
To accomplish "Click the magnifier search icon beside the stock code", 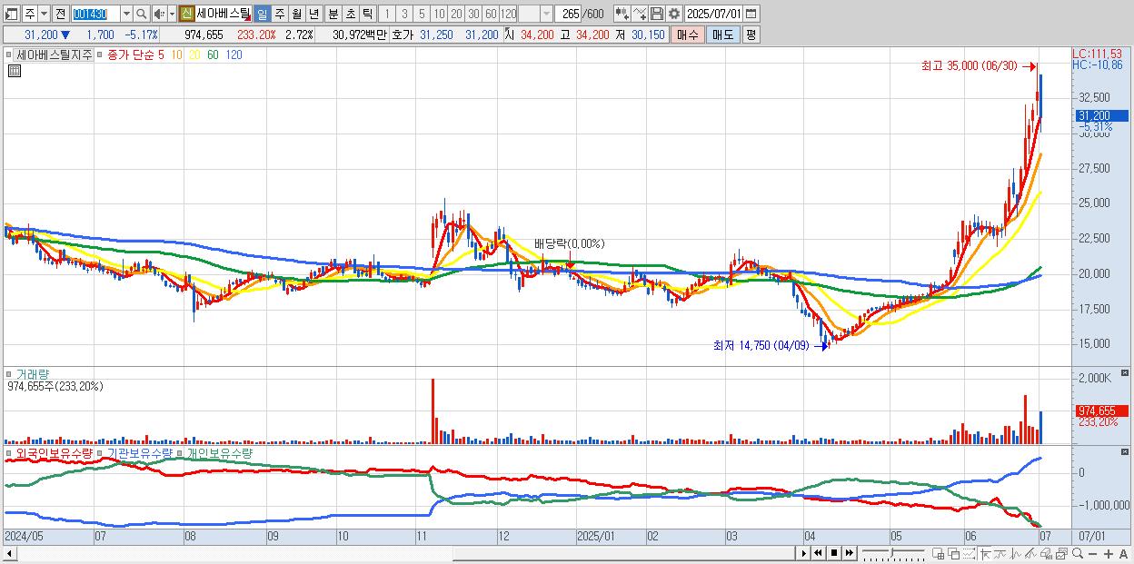I will coord(142,15).
